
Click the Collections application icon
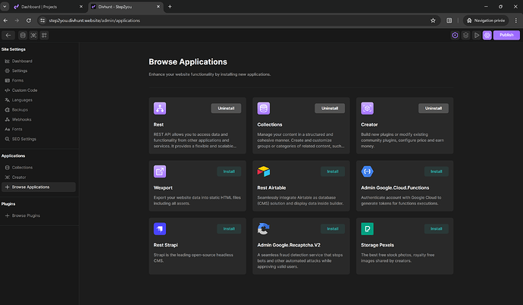[264, 108]
